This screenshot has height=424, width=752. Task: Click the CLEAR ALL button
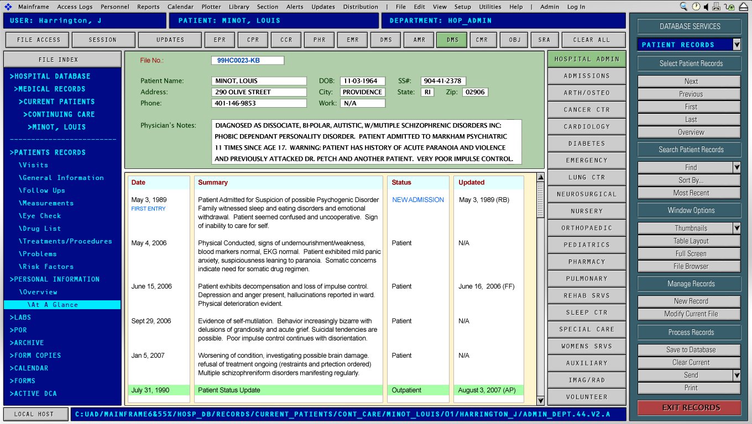point(594,40)
